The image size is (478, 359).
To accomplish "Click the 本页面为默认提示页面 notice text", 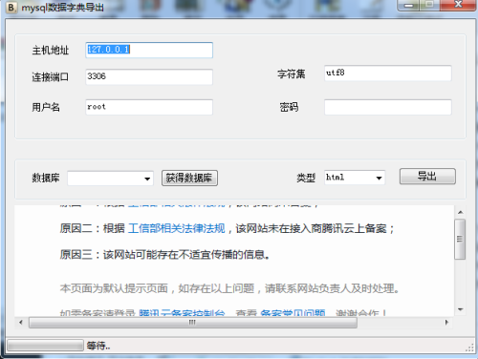I will pos(229,288).
